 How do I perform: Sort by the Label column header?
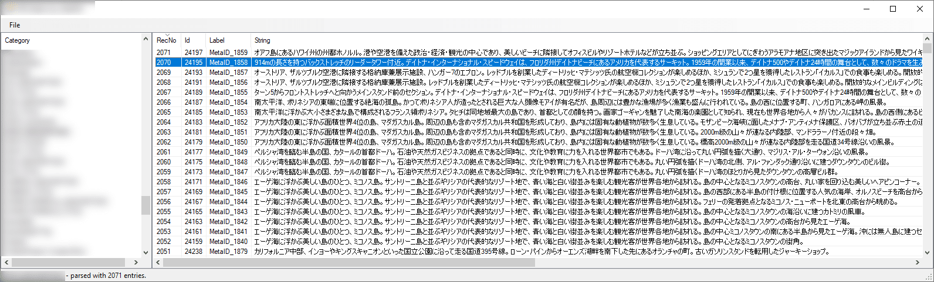228,40
